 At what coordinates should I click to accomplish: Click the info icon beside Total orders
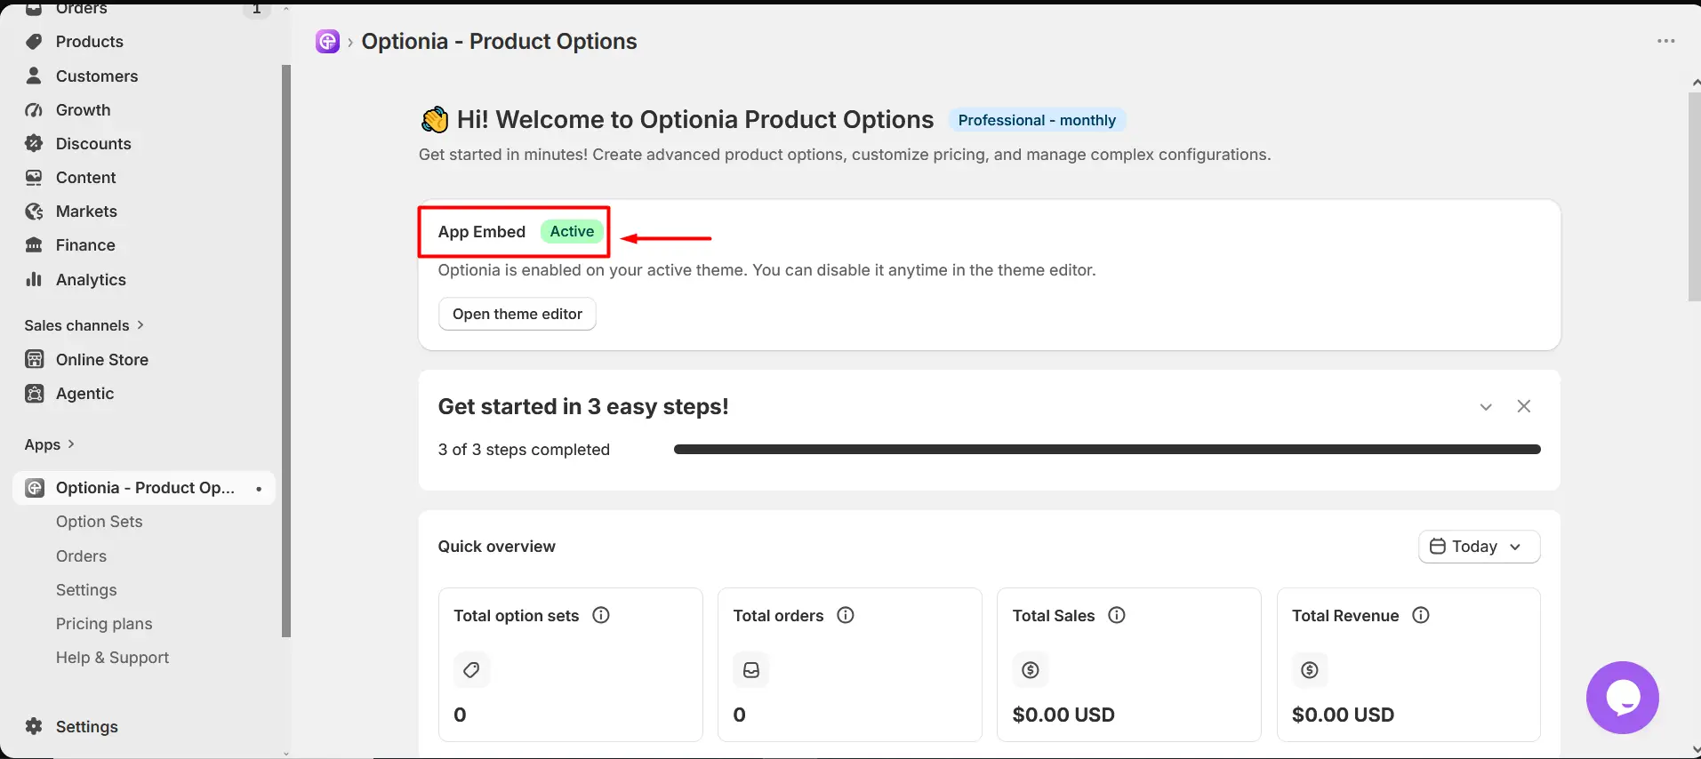(x=846, y=615)
